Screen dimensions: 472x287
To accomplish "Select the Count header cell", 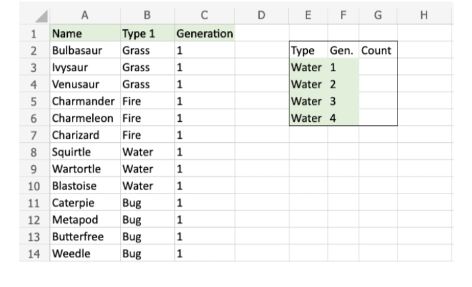I will pyautogui.click(x=378, y=49).
